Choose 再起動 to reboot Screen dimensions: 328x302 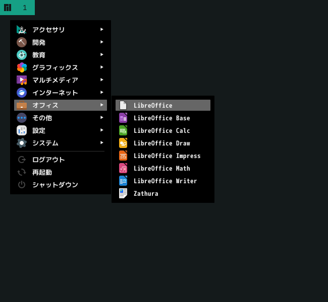pyautogui.click(x=61, y=172)
